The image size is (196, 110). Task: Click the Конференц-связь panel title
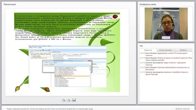[x=148, y=4]
